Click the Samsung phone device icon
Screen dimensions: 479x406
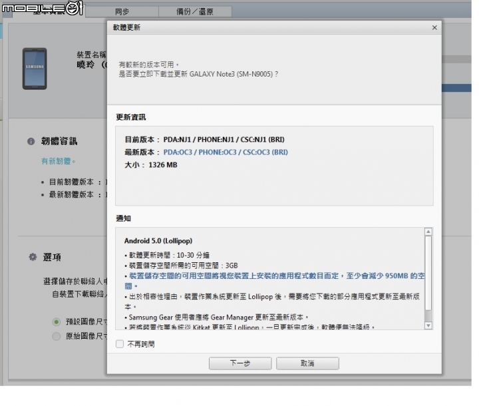point(35,69)
